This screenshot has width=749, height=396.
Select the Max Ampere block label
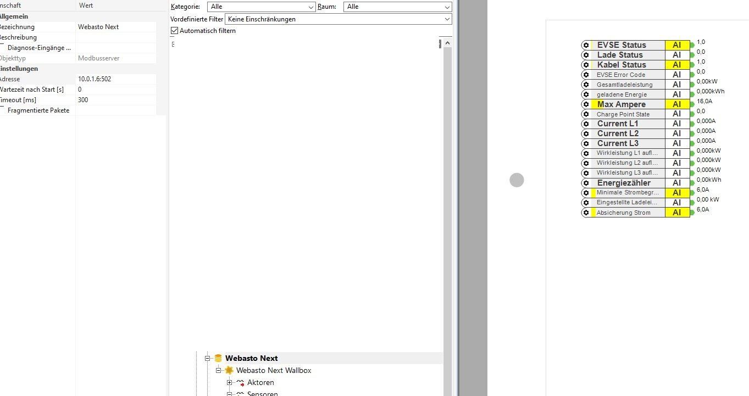(x=622, y=104)
